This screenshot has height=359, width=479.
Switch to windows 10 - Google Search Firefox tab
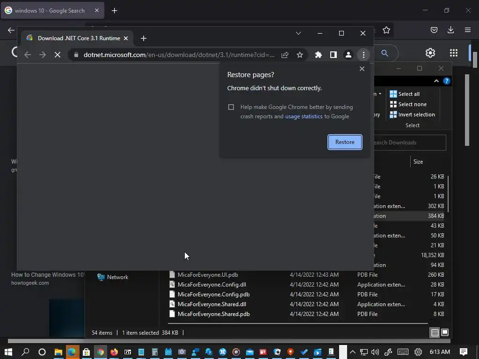[52, 11]
